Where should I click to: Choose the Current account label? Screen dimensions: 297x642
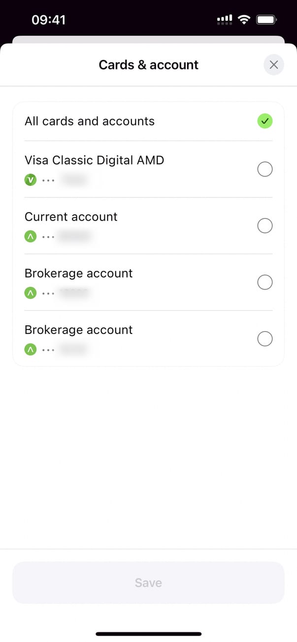[71, 216]
